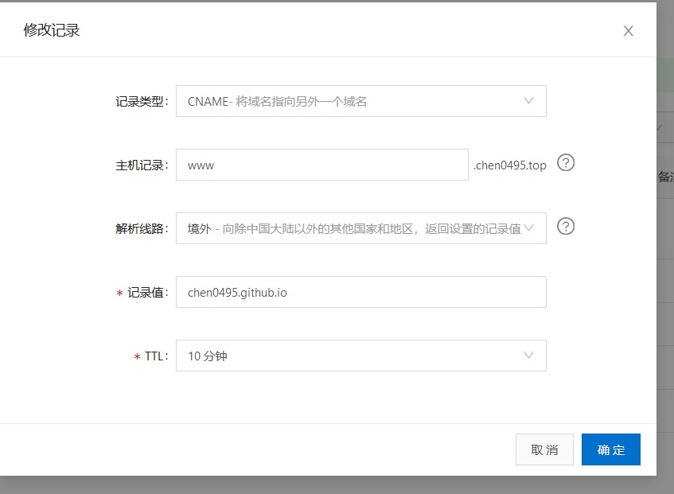The height and width of the screenshot is (494, 674).
Task: Click the chevron on the 记录类型 selector
Action: pos(529,101)
